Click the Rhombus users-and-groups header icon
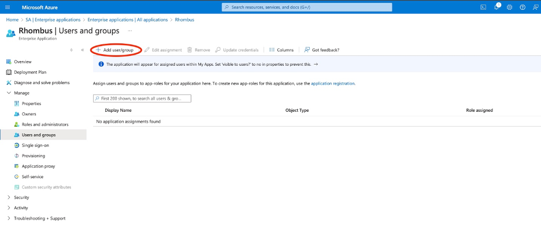541x227 pixels. 11,33
